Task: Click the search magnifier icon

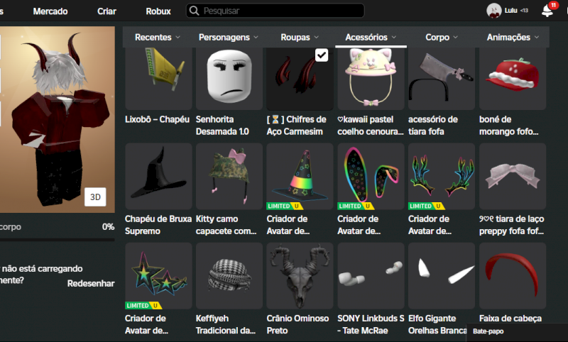Action: (194, 11)
